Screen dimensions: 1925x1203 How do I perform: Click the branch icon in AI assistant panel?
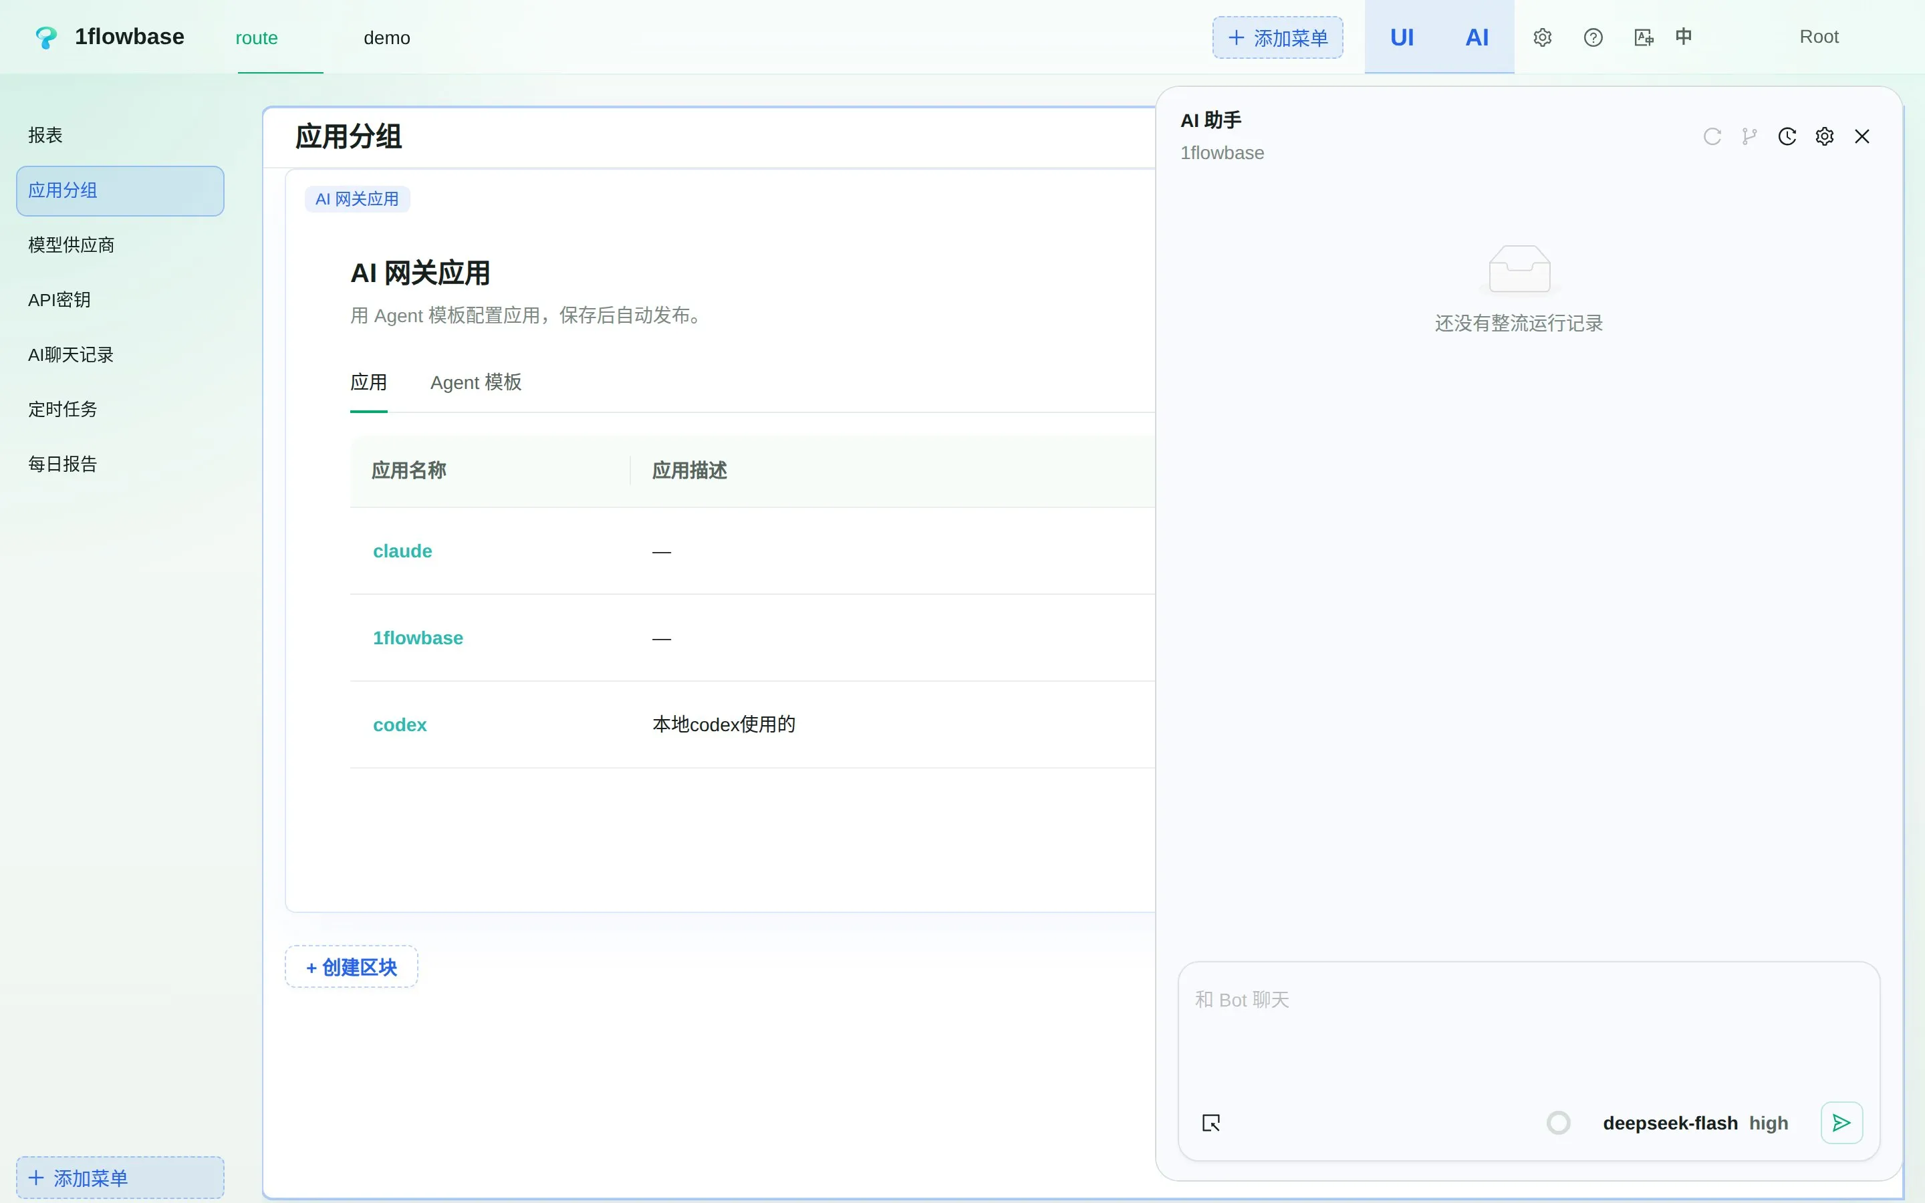tap(1749, 136)
